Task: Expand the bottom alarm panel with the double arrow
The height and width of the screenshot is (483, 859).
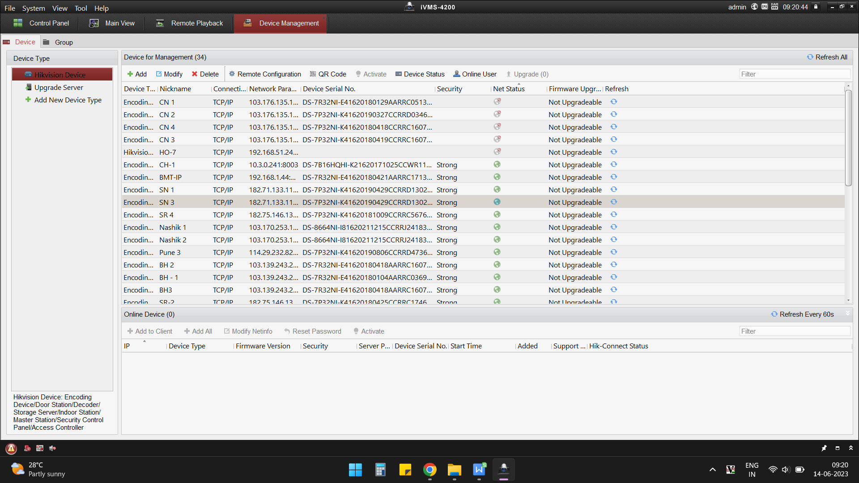Action: 851,448
